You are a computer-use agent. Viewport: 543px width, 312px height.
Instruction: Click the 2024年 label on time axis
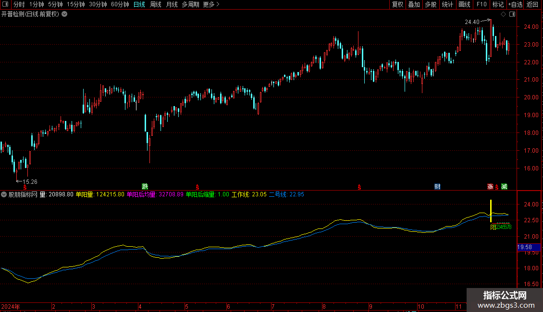[11, 306]
